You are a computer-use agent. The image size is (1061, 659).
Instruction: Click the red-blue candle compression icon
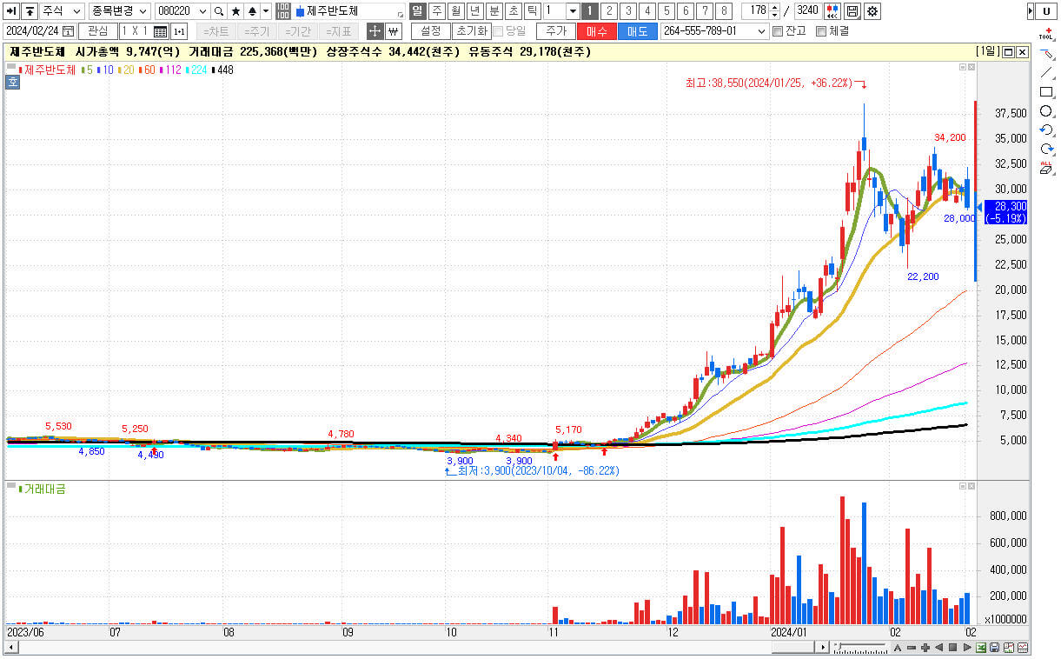[x=832, y=11]
